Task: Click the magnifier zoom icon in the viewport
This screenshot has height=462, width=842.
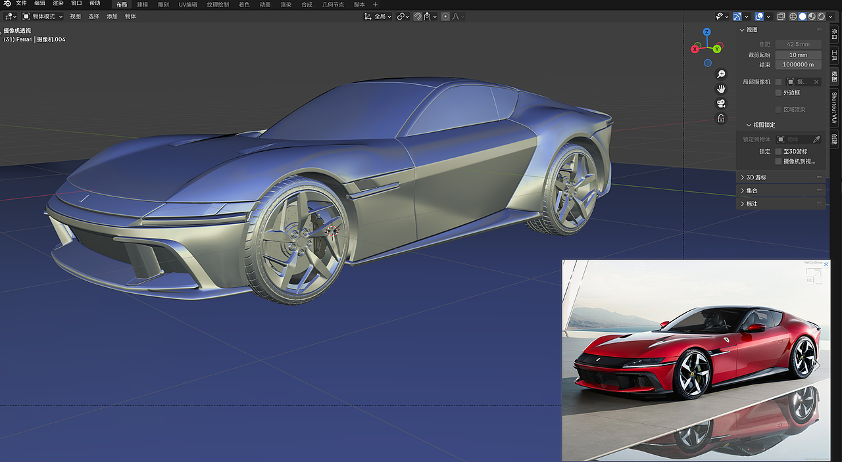Action: (721, 74)
